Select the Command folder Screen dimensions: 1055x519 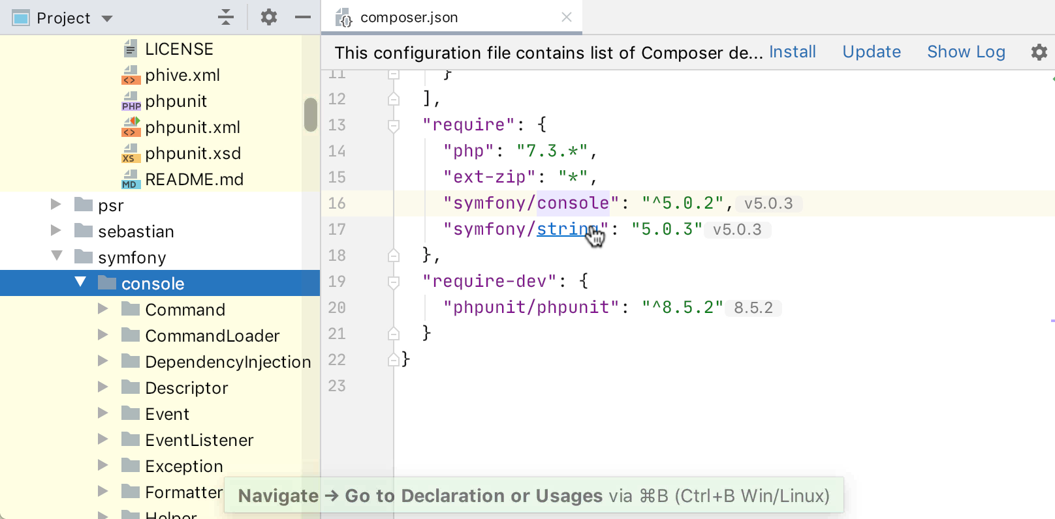160,310
